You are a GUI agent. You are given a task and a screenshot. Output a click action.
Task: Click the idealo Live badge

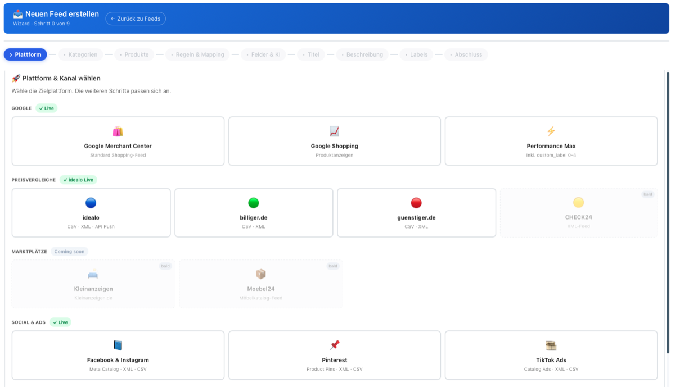(78, 180)
